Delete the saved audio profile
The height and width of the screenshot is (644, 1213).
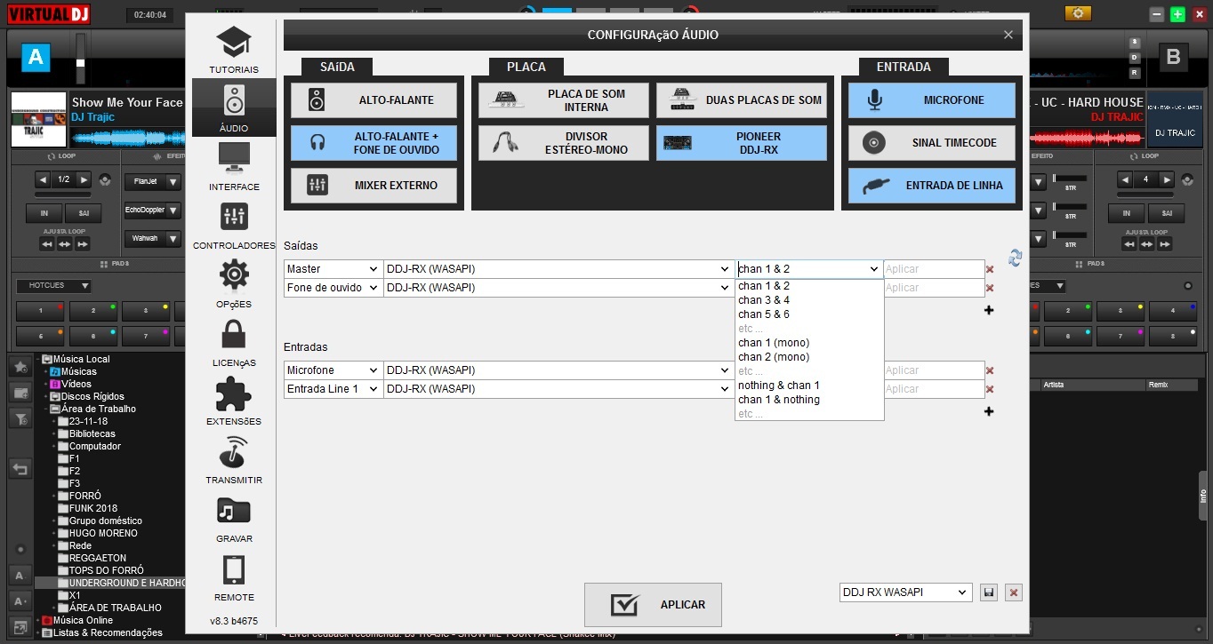(x=1014, y=592)
